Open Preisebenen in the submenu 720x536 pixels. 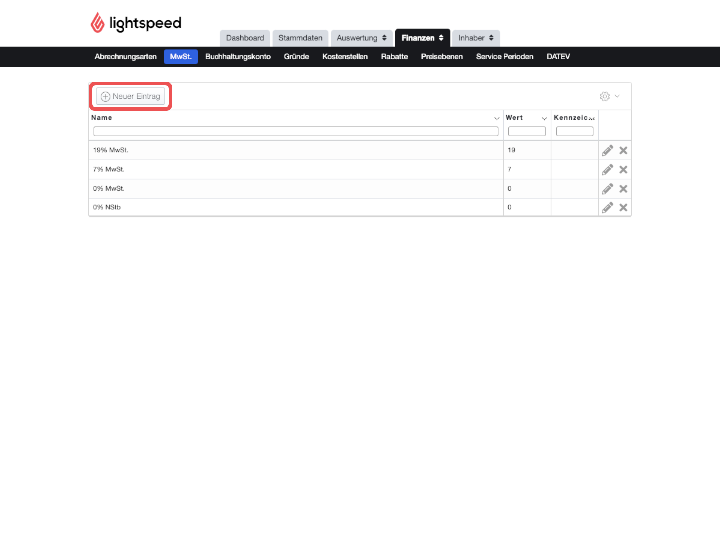442,57
